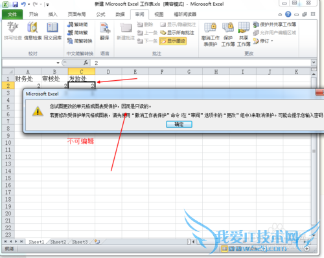Click the horizontal scrollbar left arrow

click(193, 242)
